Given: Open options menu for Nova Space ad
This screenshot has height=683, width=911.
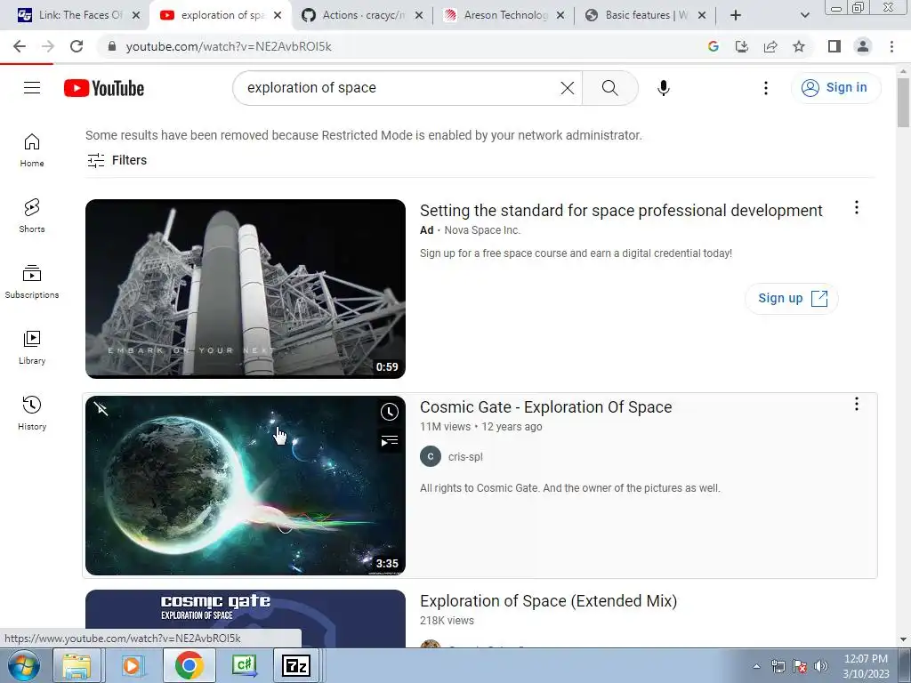Looking at the screenshot, I should (857, 207).
